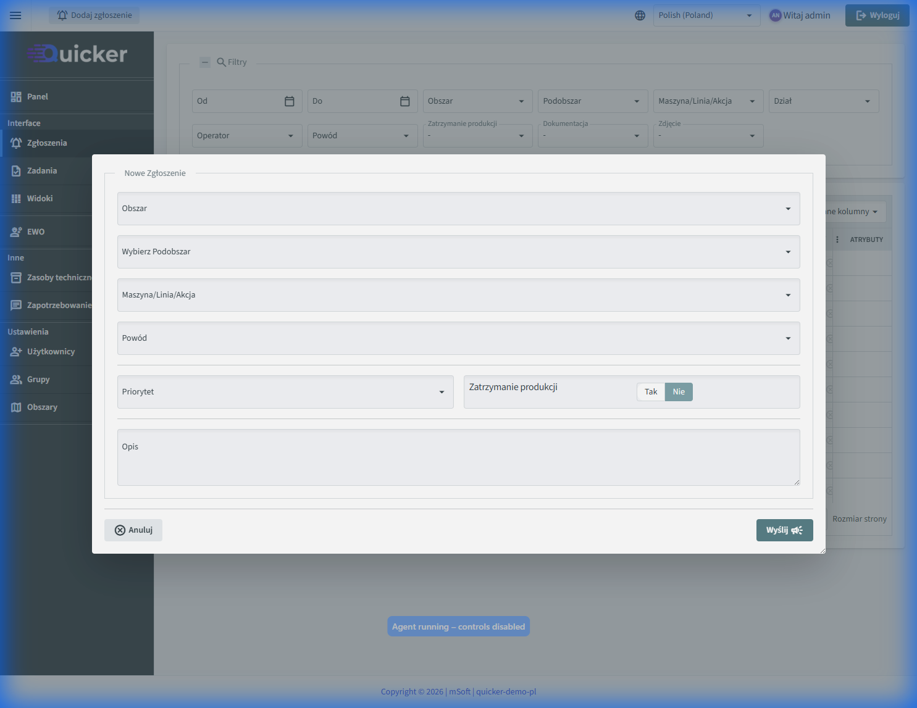Image resolution: width=917 pixels, height=708 pixels.
Task: Collapse the Filtry section with minus icon
Action: pyautogui.click(x=205, y=62)
